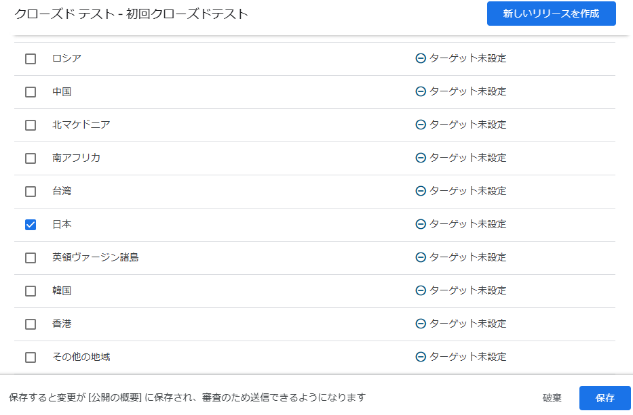The height and width of the screenshot is (415, 633).
Task: Check the 南アフリカ checkbox
Action: point(31,158)
